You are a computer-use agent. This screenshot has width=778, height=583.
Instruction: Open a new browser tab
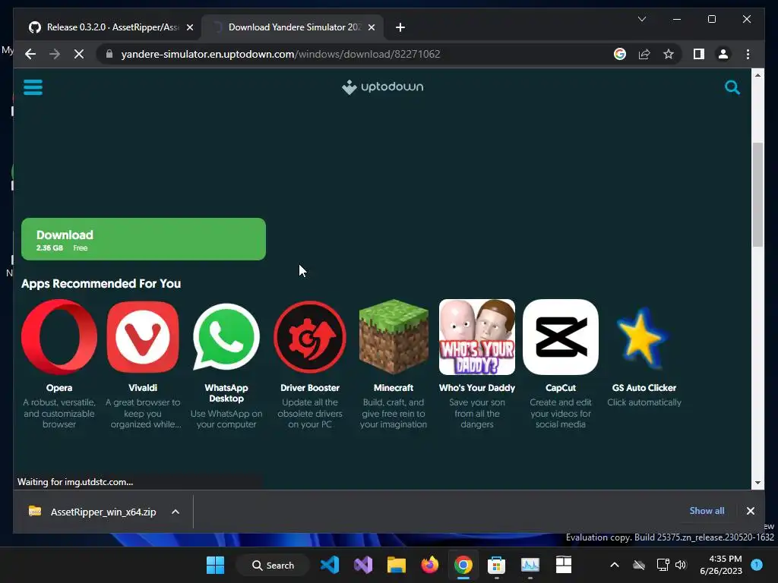(400, 27)
